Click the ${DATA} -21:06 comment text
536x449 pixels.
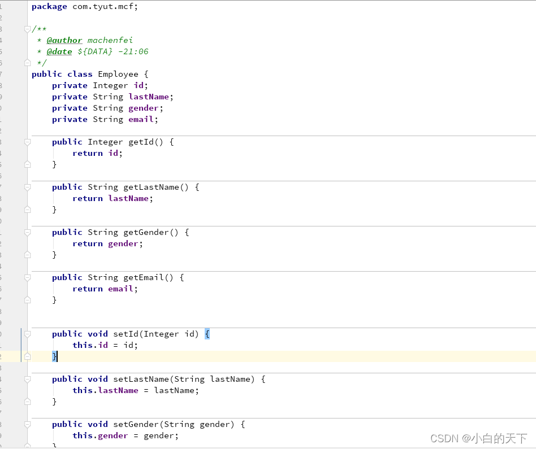(x=113, y=51)
